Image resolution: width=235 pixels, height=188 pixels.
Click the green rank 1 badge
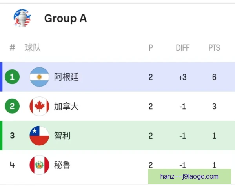pyautogui.click(x=12, y=77)
